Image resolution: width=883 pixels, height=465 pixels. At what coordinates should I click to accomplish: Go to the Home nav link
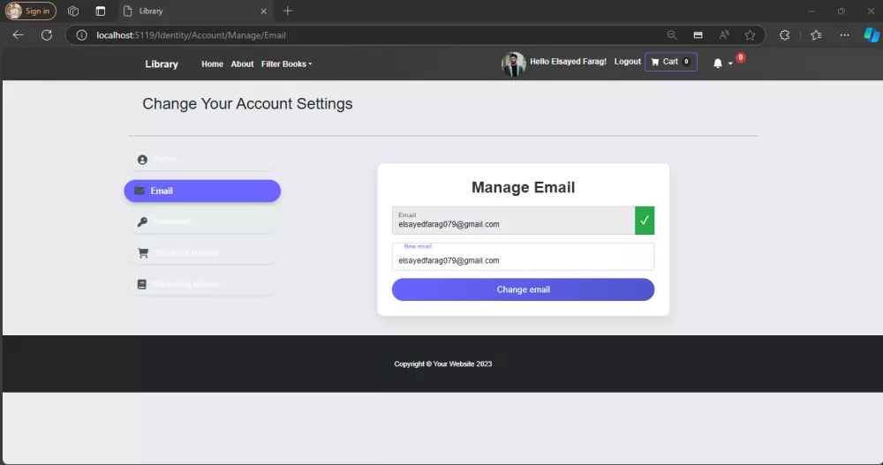(212, 64)
